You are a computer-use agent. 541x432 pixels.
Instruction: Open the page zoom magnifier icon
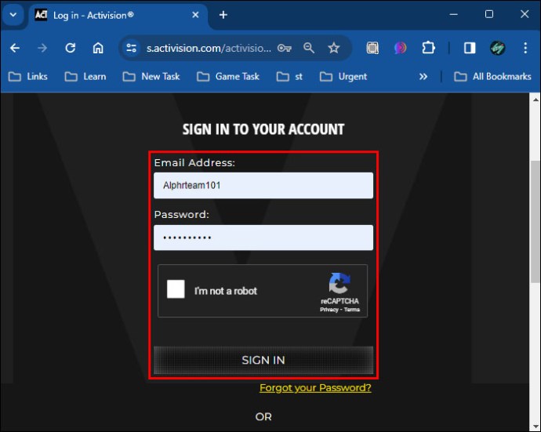point(309,48)
